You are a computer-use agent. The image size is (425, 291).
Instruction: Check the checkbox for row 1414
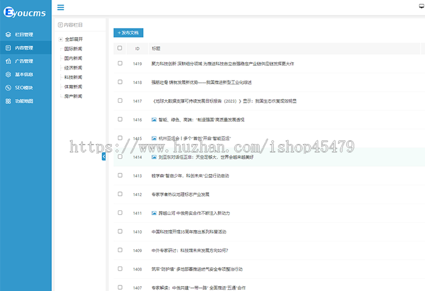(x=120, y=156)
